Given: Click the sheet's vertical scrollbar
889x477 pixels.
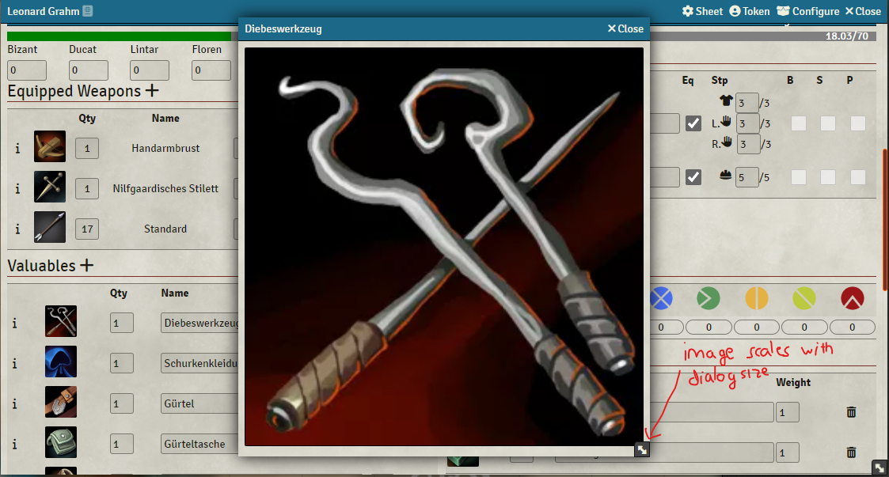Looking at the screenshot, I should click(x=885, y=220).
